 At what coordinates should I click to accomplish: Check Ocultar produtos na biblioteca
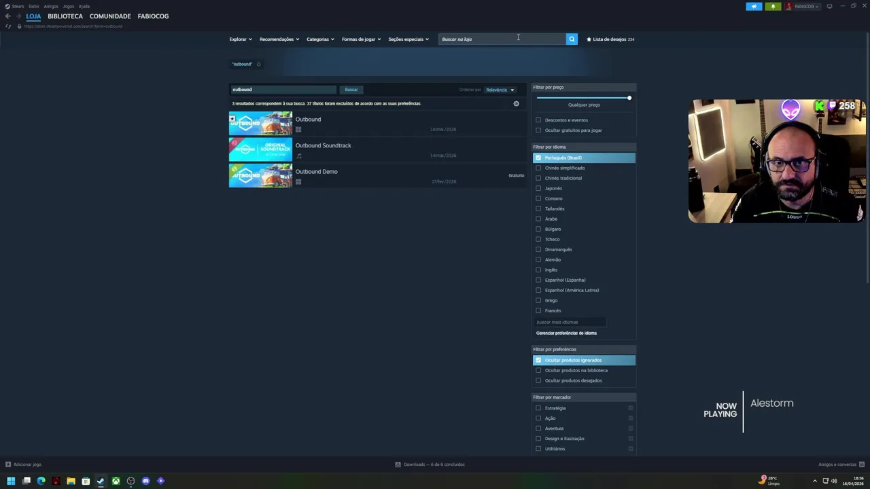(x=538, y=370)
